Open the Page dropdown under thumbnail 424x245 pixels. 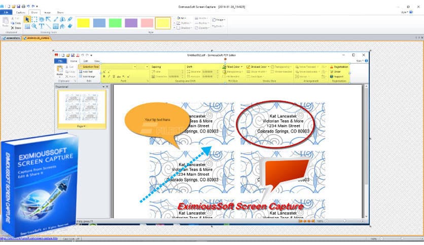coord(81,126)
